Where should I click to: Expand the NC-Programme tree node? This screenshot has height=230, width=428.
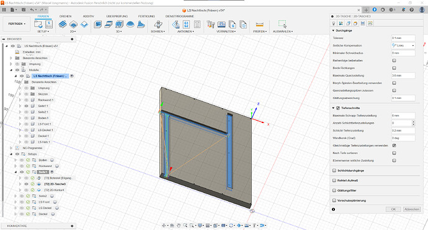[11, 148]
